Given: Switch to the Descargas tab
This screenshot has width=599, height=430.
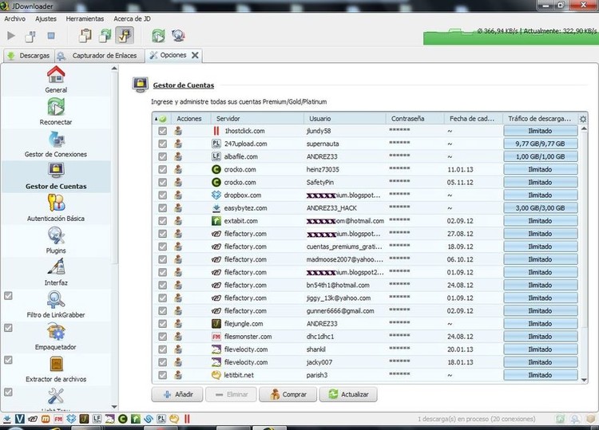Looking at the screenshot, I should tap(29, 56).
